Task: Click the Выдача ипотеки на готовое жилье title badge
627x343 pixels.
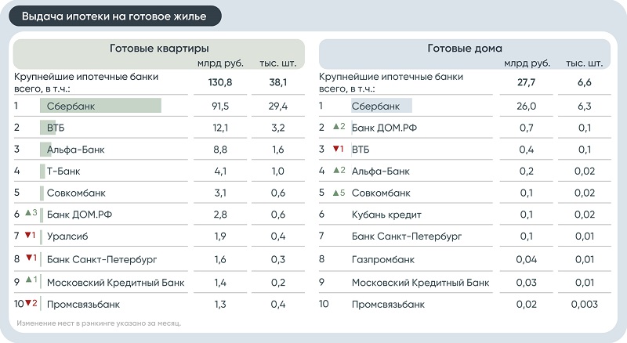Action: pos(114,16)
